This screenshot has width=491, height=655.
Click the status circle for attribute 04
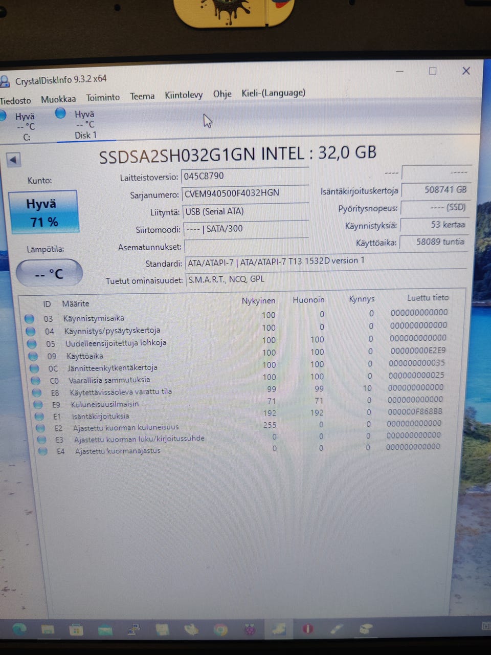pos(31,331)
